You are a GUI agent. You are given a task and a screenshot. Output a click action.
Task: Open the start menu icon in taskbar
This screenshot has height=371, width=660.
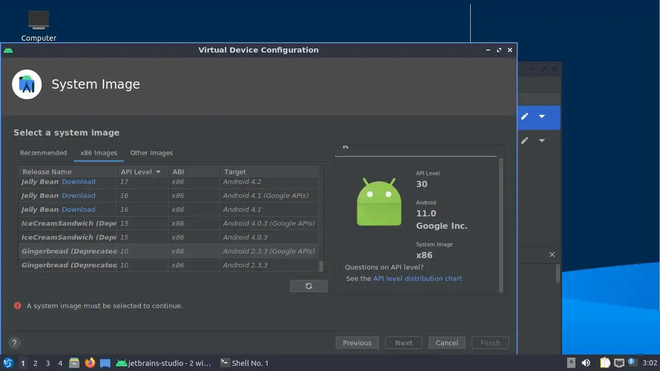coord(8,363)
